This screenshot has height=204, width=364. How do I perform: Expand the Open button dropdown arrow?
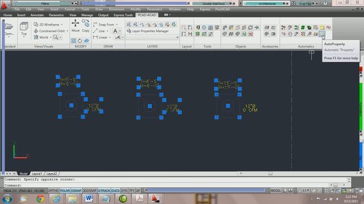point(9,37)
